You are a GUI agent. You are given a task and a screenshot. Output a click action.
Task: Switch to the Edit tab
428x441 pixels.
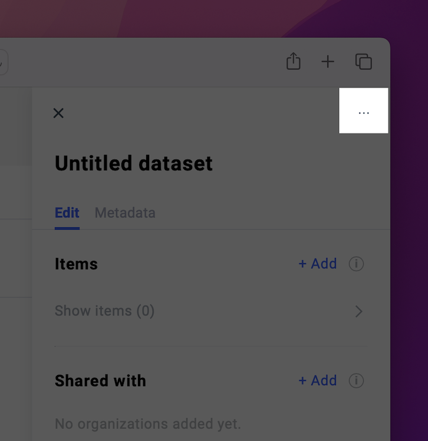[67, 213]
